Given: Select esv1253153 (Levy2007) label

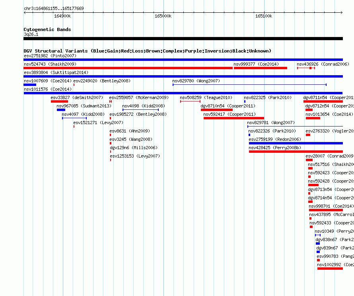Looking at the screenshot, I should point(135,156).
